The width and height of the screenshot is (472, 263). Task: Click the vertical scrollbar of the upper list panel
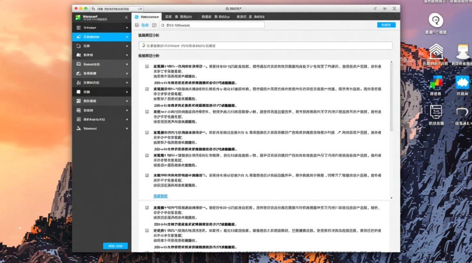392,96
